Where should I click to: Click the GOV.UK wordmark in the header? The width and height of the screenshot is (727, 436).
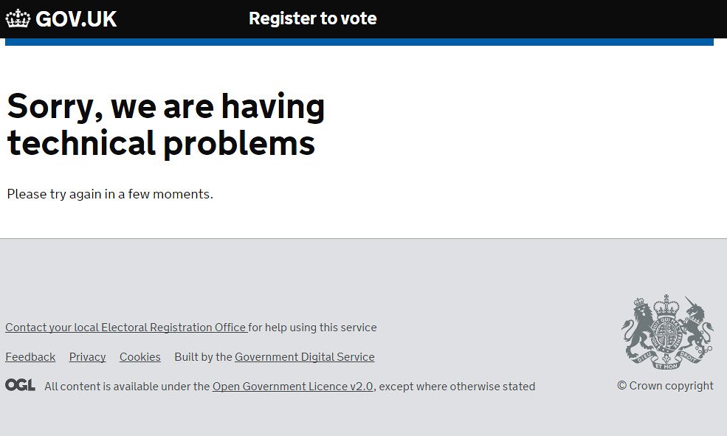(76, 19)
